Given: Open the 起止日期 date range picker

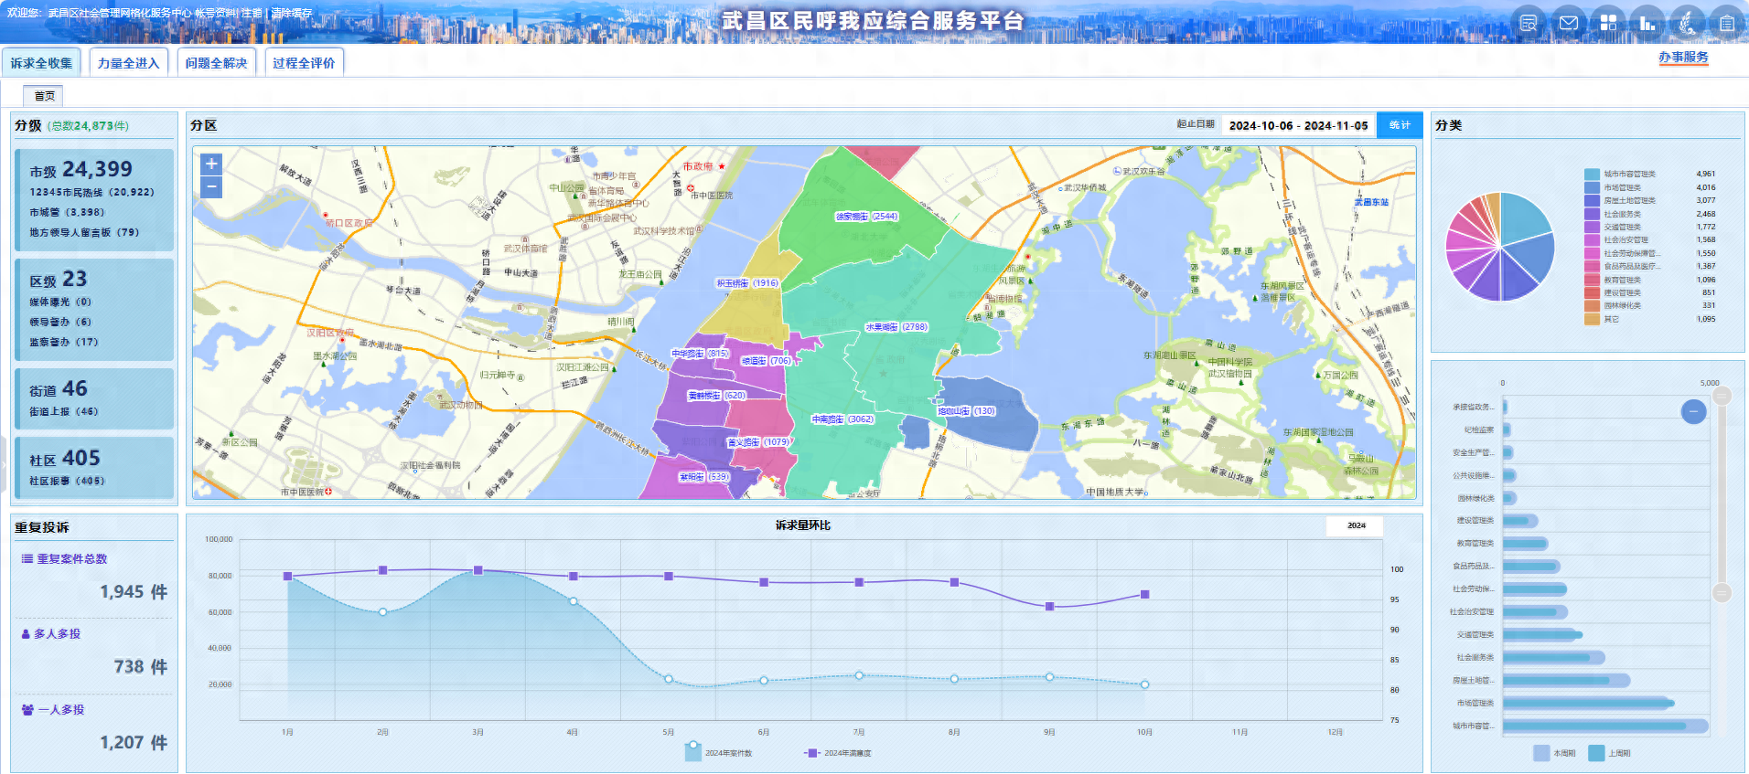Looking at the screenshot, I should coord(1298,125).
